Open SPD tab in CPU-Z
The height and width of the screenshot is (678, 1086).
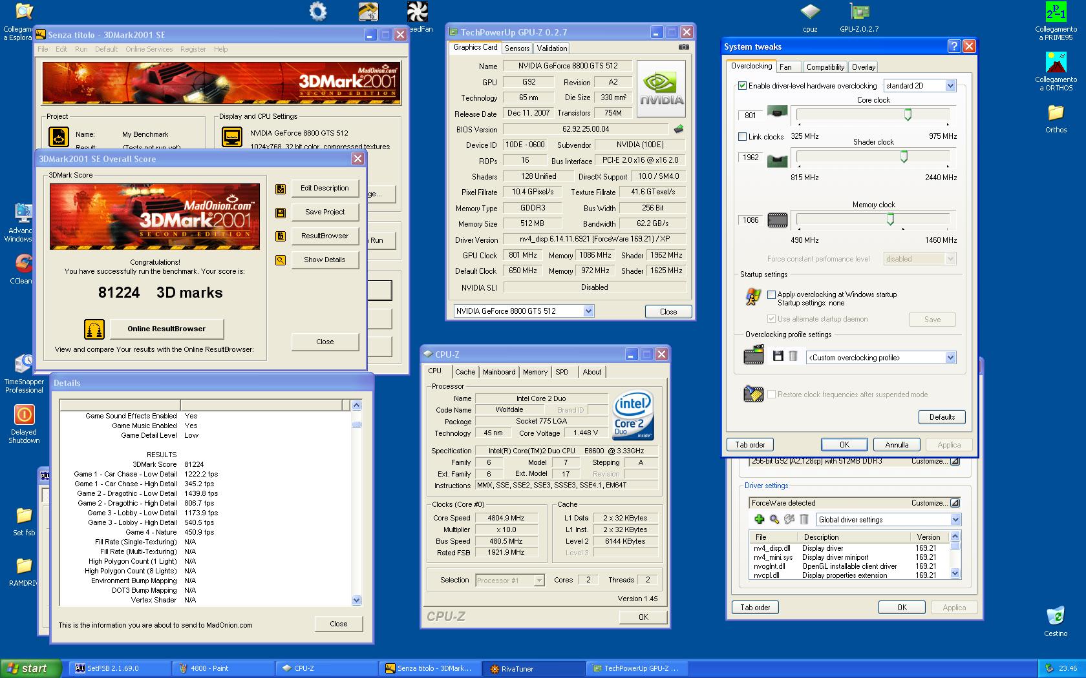tap(562, 372)
